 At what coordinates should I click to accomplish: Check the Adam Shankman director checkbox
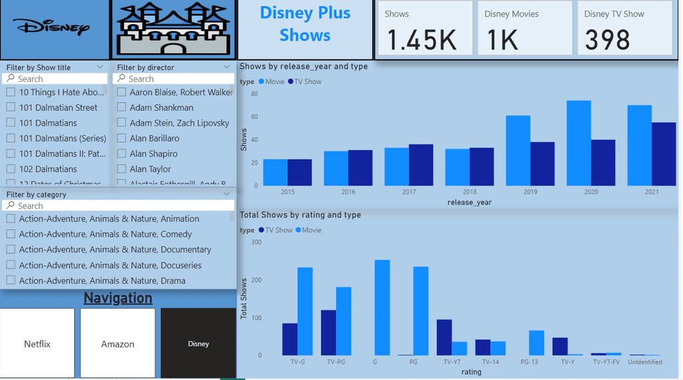pyautogui.click(x=121, y=107)
